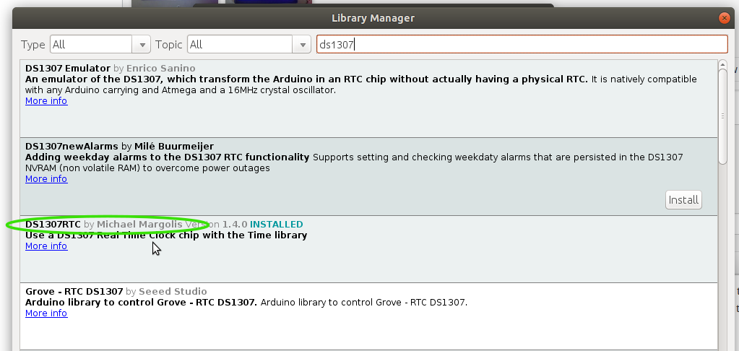Install the DS1307newAlarms library

point(683,200)
